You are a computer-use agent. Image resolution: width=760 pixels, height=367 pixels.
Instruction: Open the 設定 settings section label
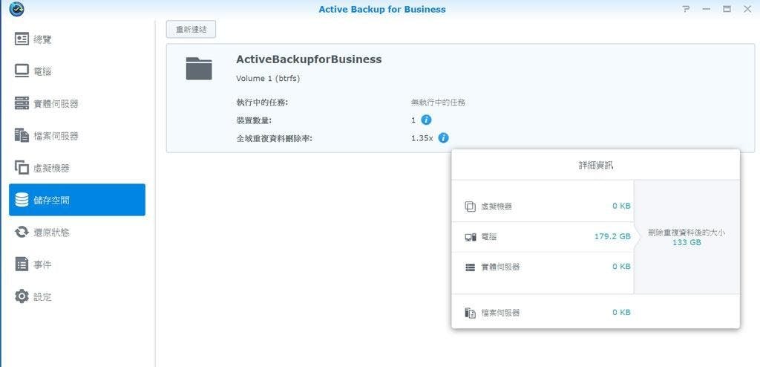coord(42,297)
